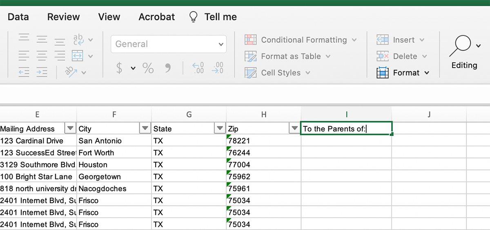Click the Editing label
This screenshot has width=490, height=230.
[464, 65]
